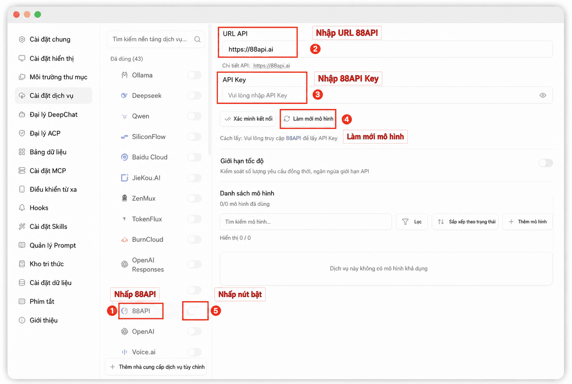The height and width of the screenshot is (384, 572).
Task: Follow the 88API link for getting key
Action: [x=293, y=138]
